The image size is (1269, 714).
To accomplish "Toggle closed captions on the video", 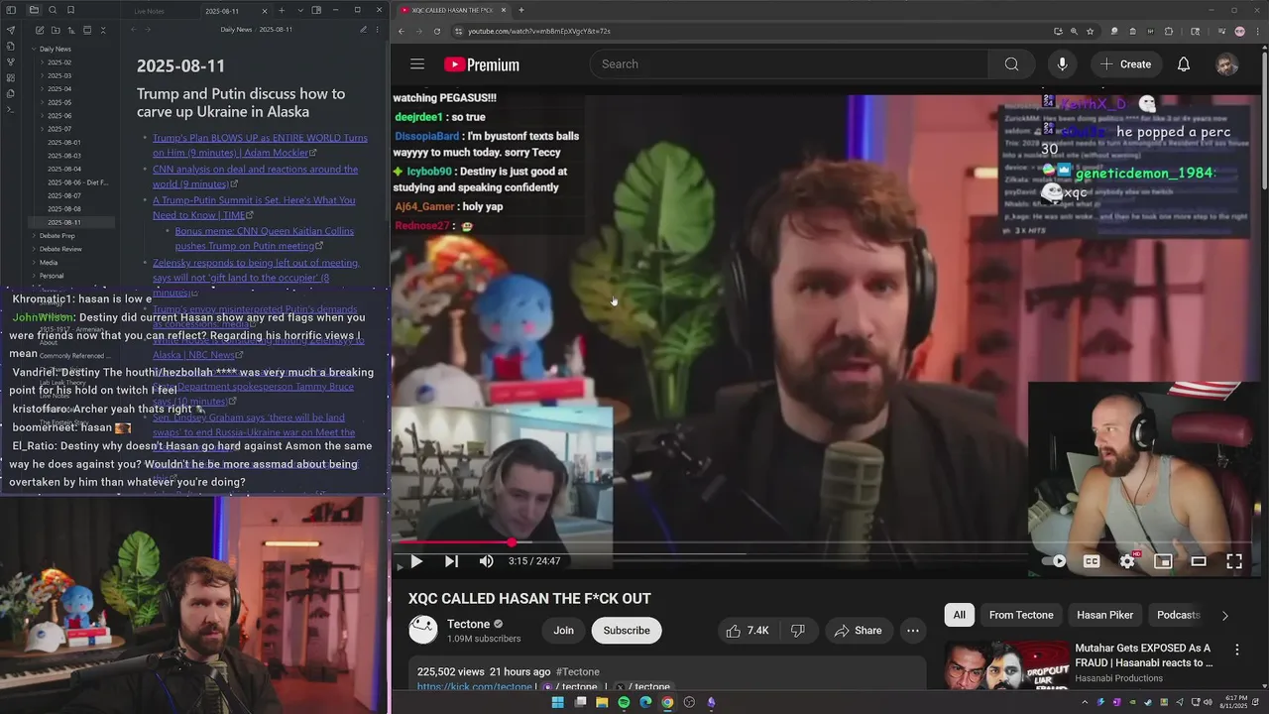I will point(1092,561).
